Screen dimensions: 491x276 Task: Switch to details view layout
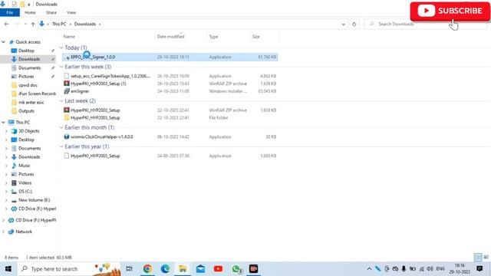click(x=478, y=258)
